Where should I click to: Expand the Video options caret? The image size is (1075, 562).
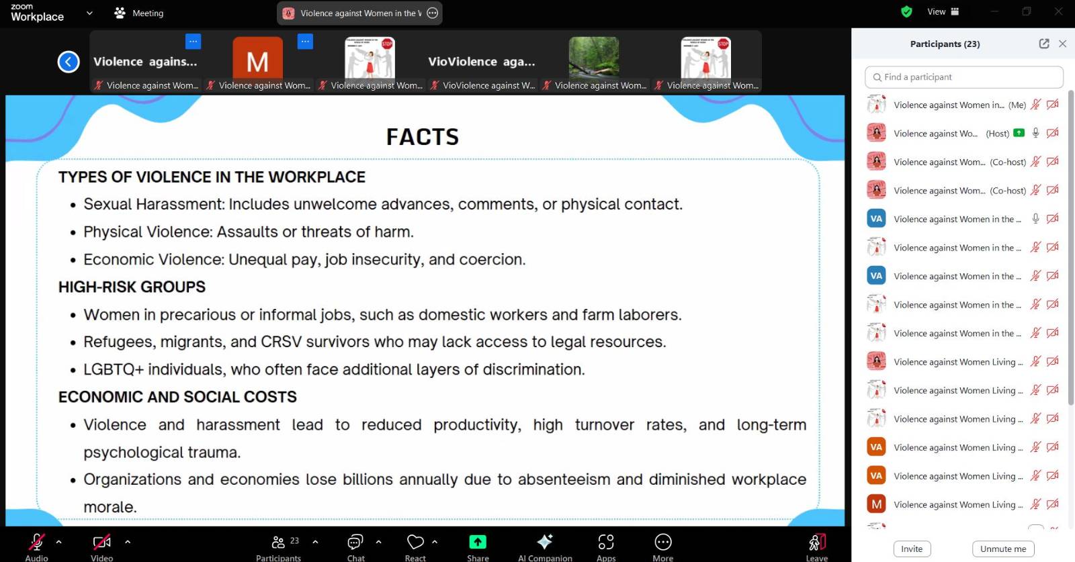128,541
